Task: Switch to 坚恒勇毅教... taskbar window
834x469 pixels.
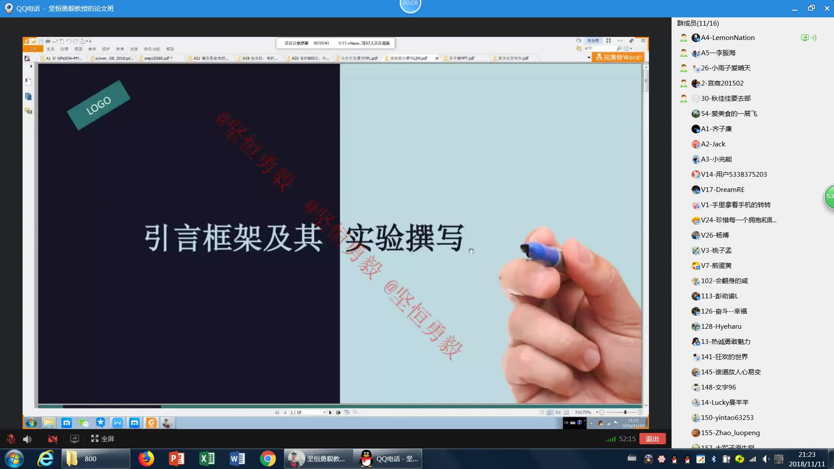Action: coord(318,459)
